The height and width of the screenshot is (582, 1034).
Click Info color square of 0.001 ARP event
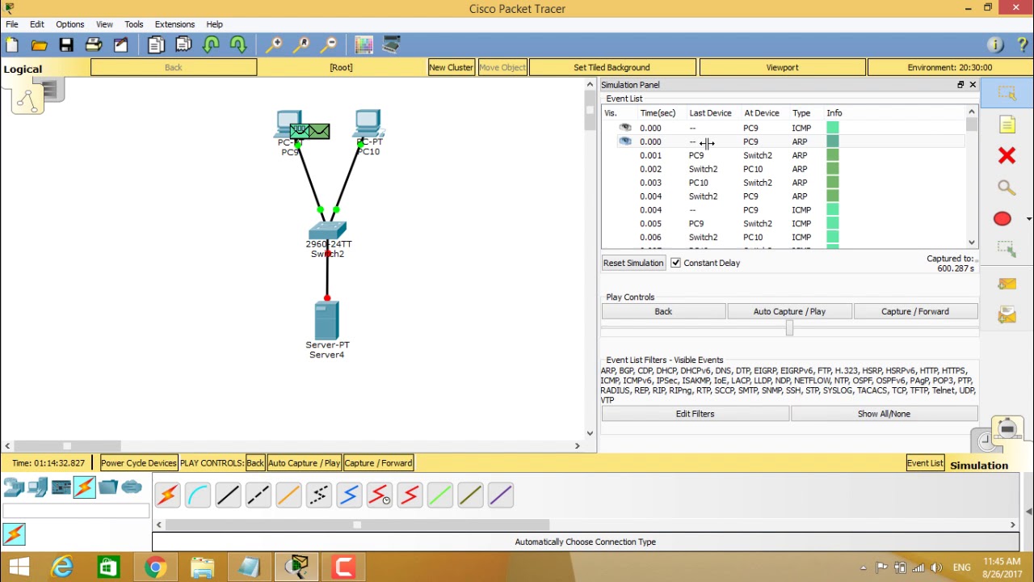(833, 155)
